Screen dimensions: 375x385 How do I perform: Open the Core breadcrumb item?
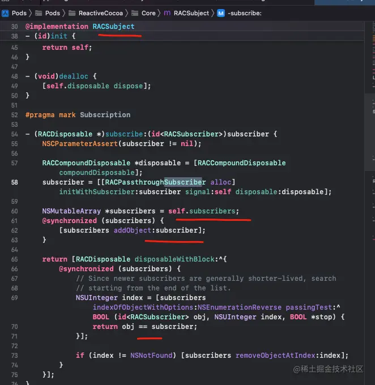(148, 13)
